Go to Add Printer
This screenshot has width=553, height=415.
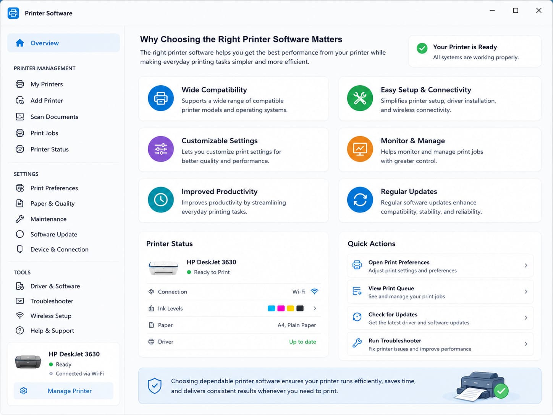[x=47, y=101]
